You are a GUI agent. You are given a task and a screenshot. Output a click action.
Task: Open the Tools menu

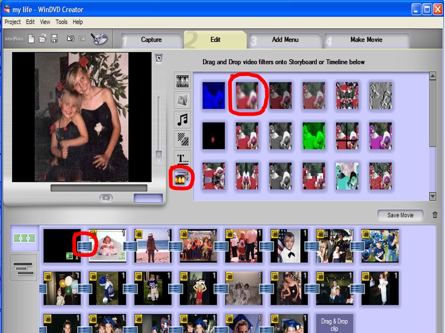pos(61,22)
